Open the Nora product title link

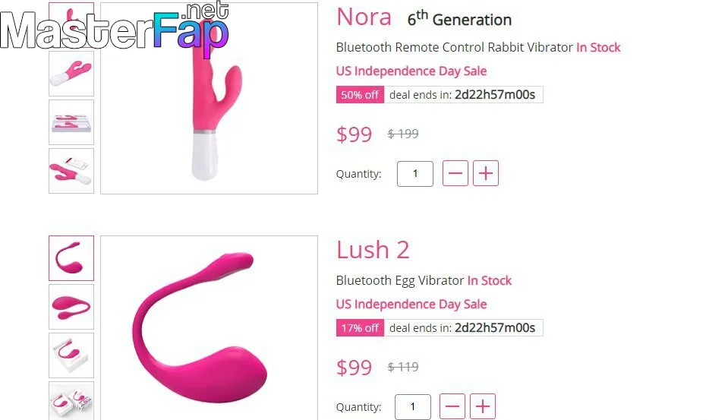point(364,17)
